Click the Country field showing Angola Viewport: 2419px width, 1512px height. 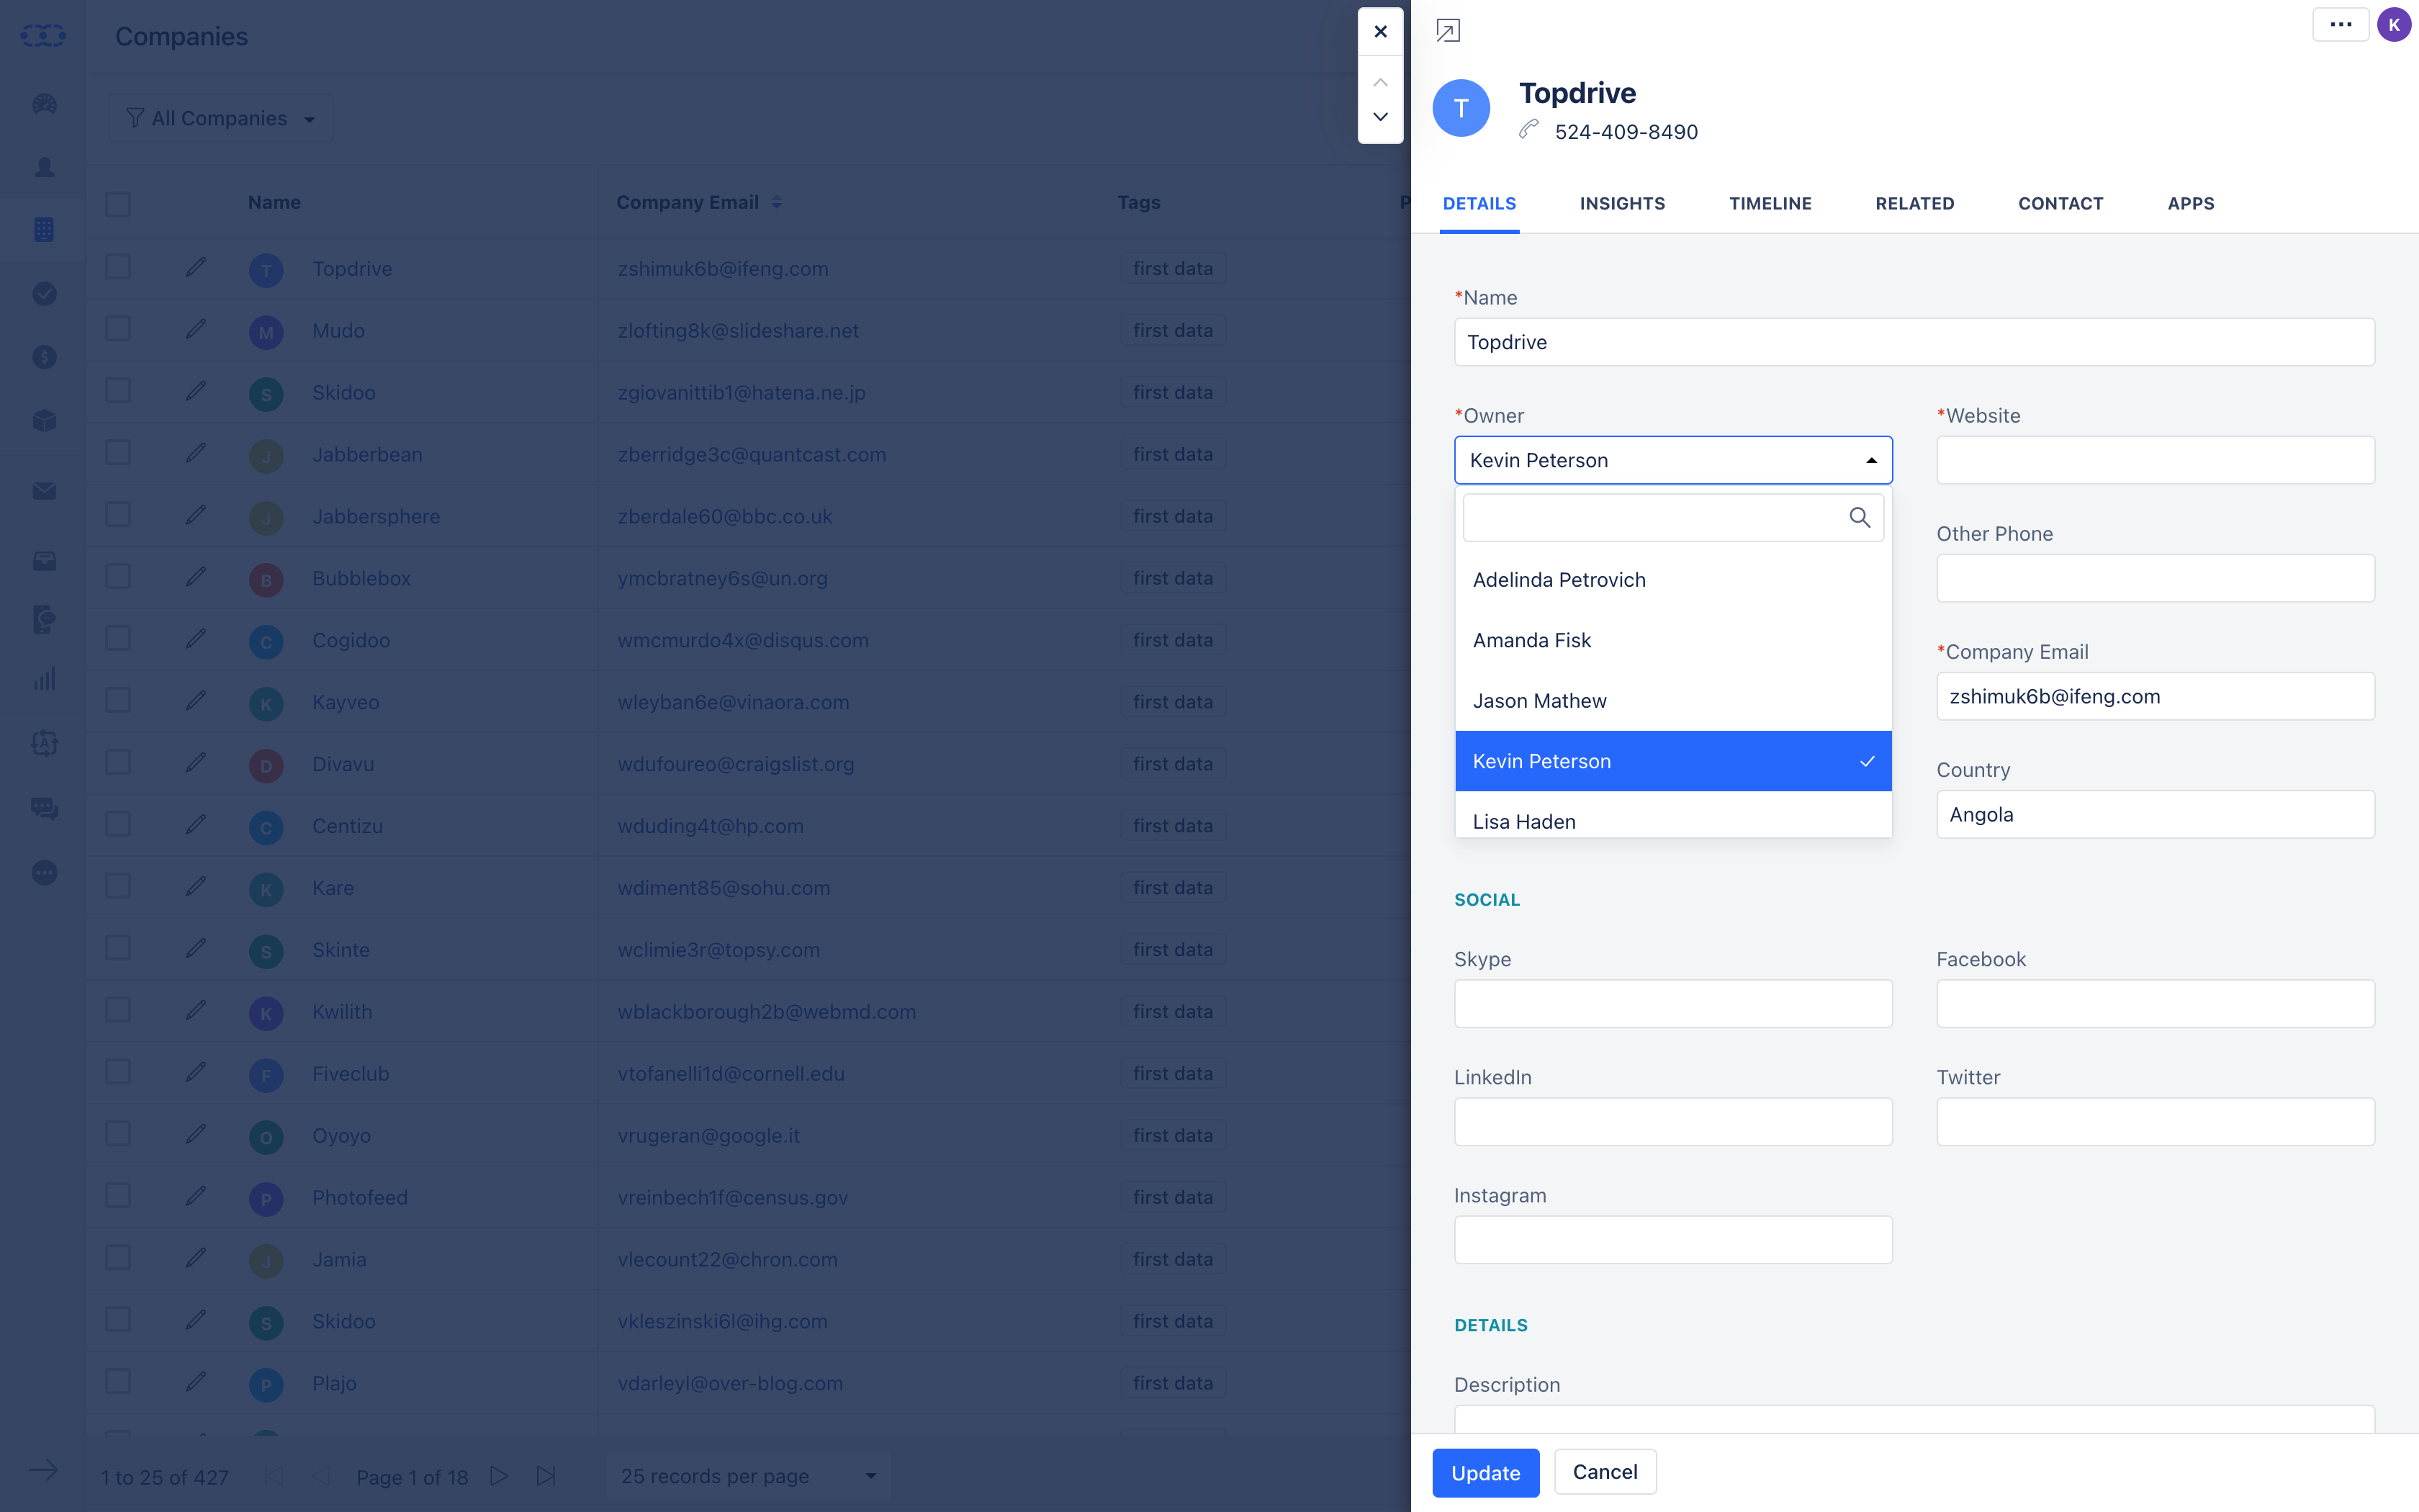(x=2155, y=814)
